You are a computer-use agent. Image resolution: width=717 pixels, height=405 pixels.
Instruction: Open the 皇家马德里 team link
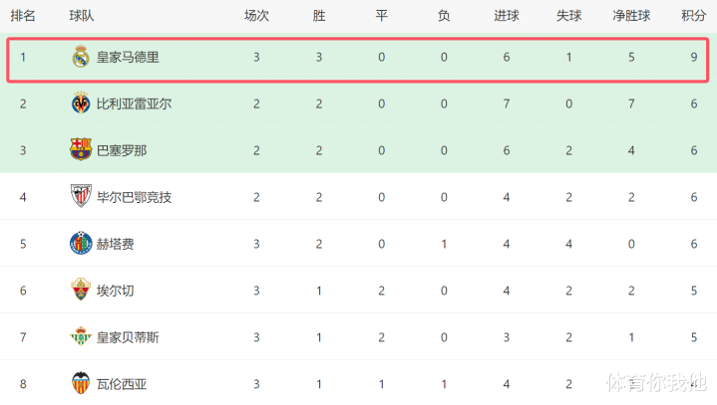[128, 57]
